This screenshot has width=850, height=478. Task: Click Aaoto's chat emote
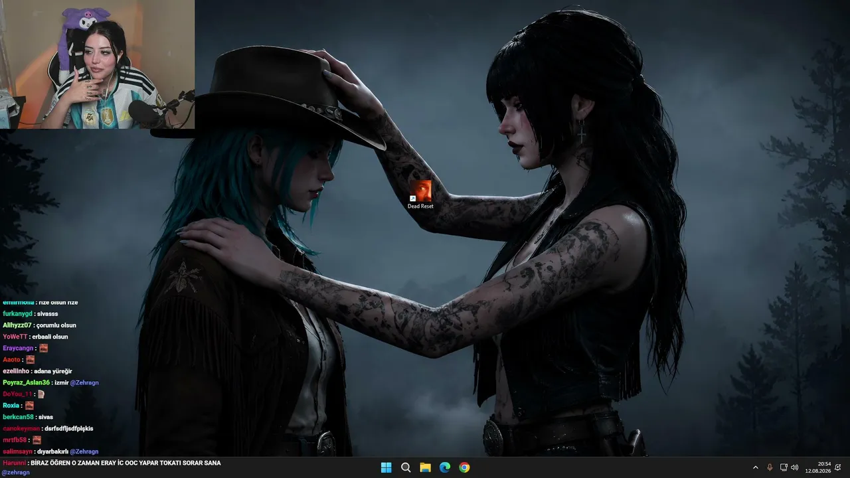point(30,359)
